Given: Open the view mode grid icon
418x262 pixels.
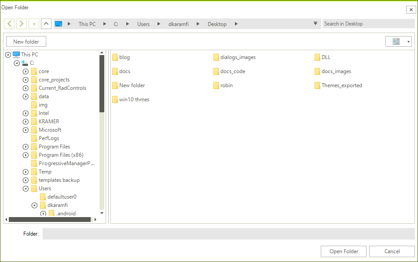Looking at the screenshot, I should [396, 41].
